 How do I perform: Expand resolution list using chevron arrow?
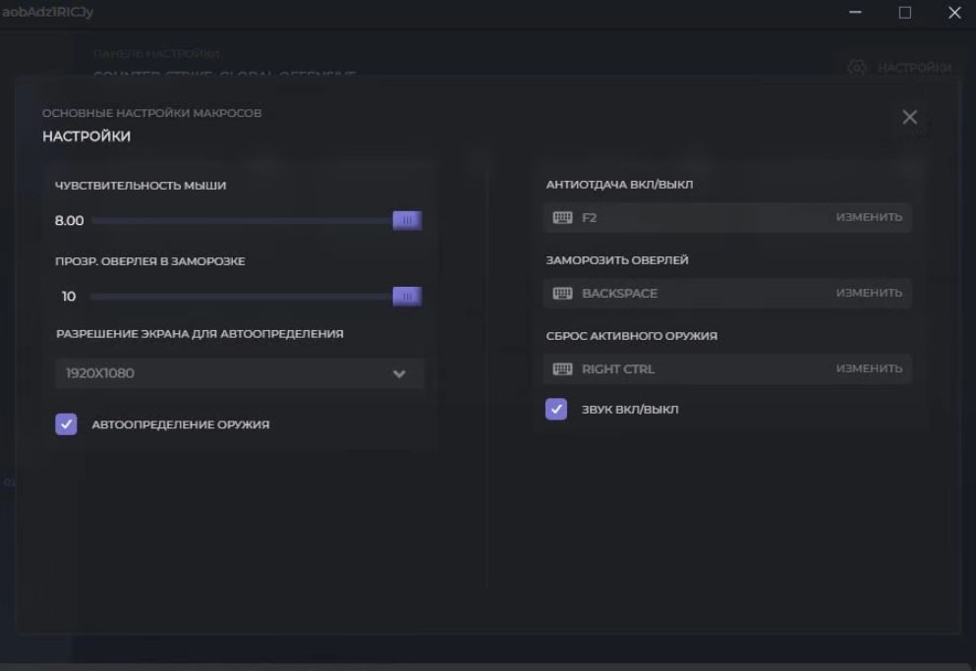[x=399, y=374]
